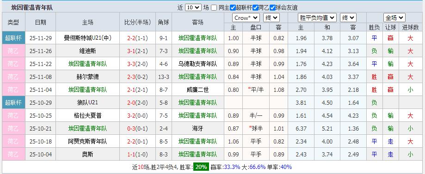Click the green 20% win rate badge
The width and height of the screenshot is (425, 174).
(201, 167)
